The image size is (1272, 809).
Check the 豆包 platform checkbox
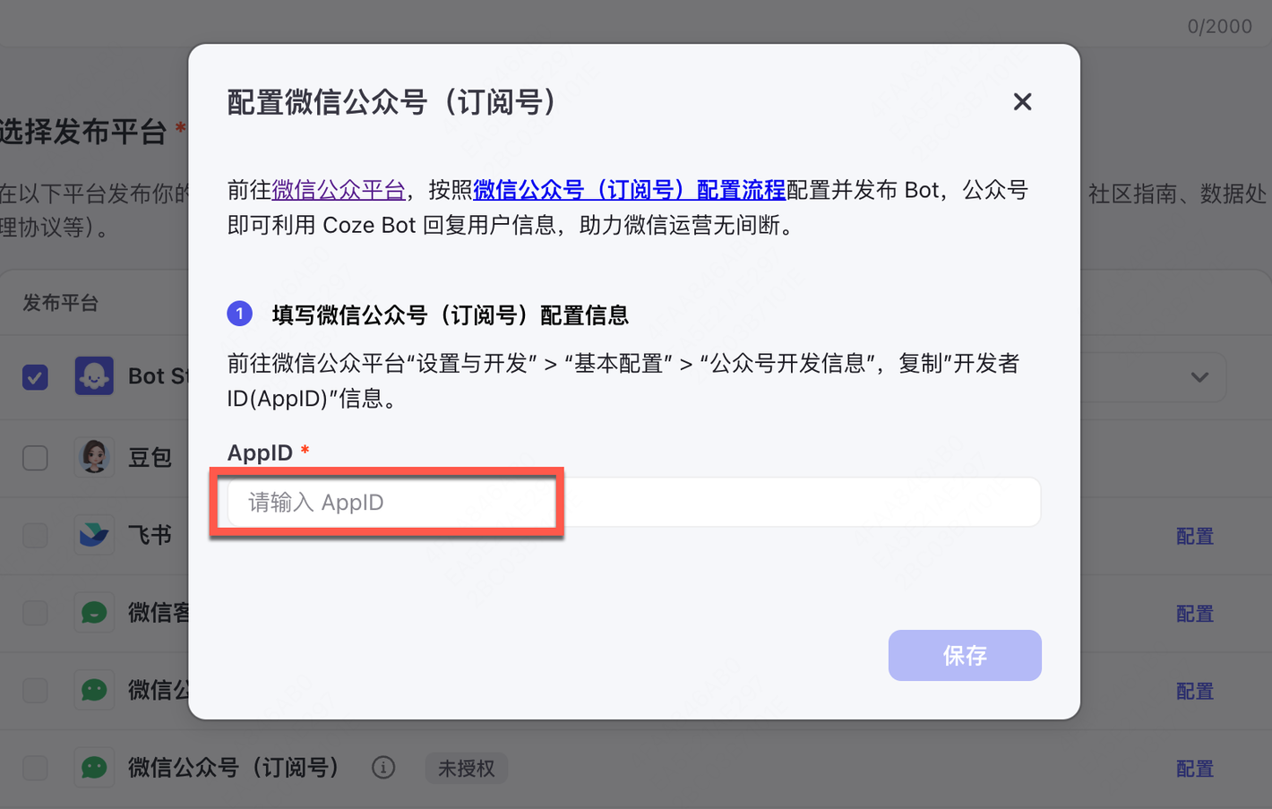coord(35,458)
